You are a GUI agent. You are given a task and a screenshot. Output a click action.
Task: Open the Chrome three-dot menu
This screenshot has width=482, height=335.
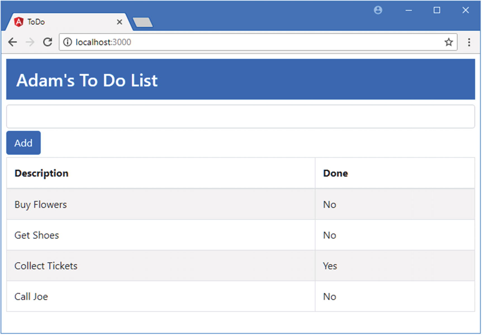click(x=469, y=42)
